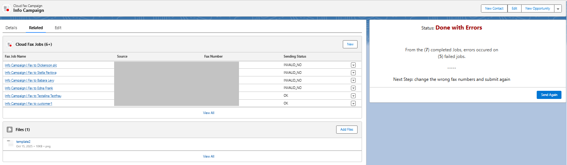This screenshot has height=165, width=567.
Task: Click the Add Files button
Action: pyautogui.click(x=346, y=130)
